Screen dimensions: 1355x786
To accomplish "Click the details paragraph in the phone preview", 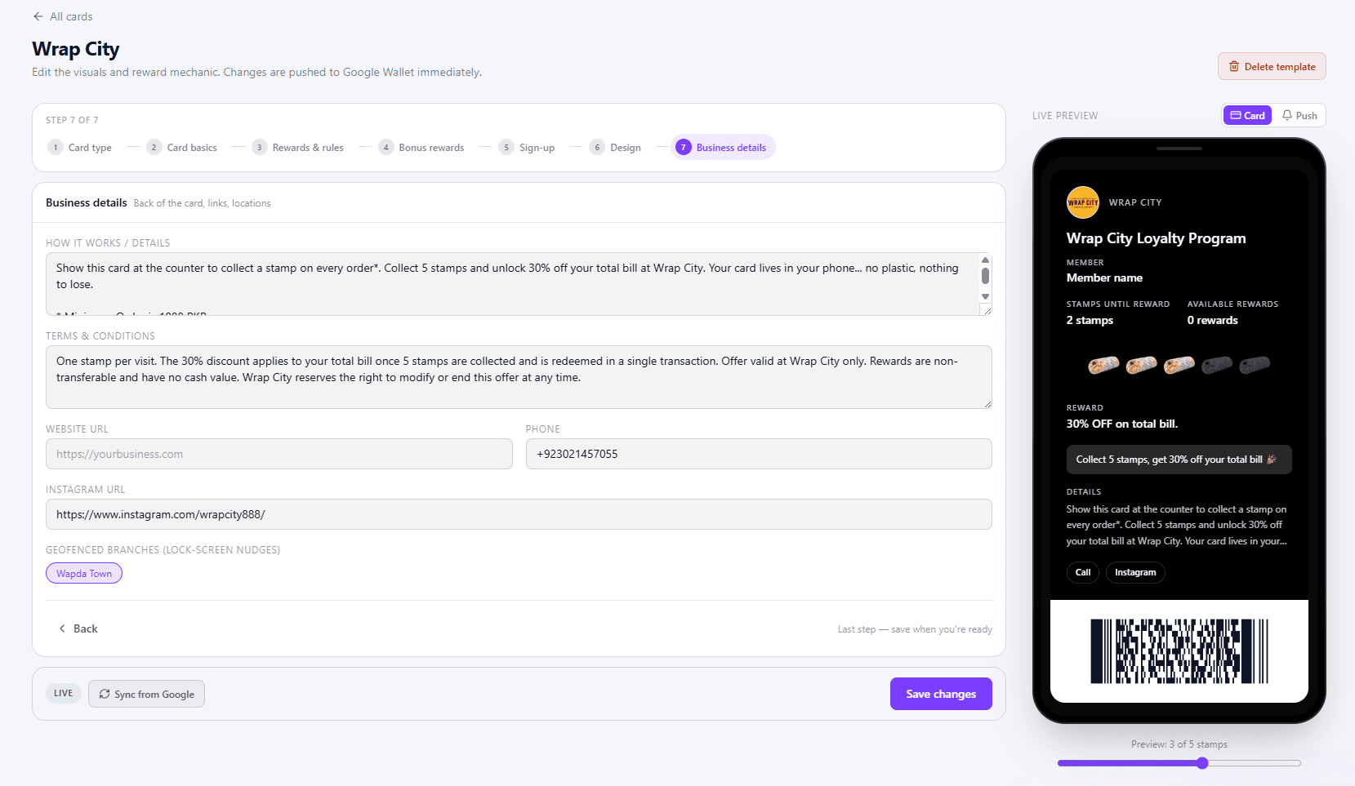I will (1177, 525).
